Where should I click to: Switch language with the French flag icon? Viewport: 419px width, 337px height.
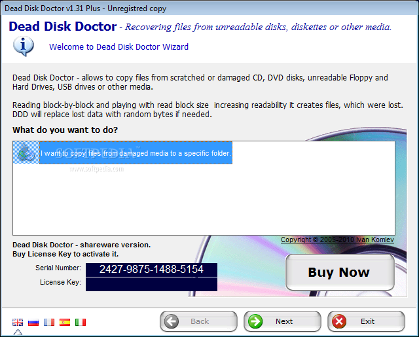pos(49,322)
